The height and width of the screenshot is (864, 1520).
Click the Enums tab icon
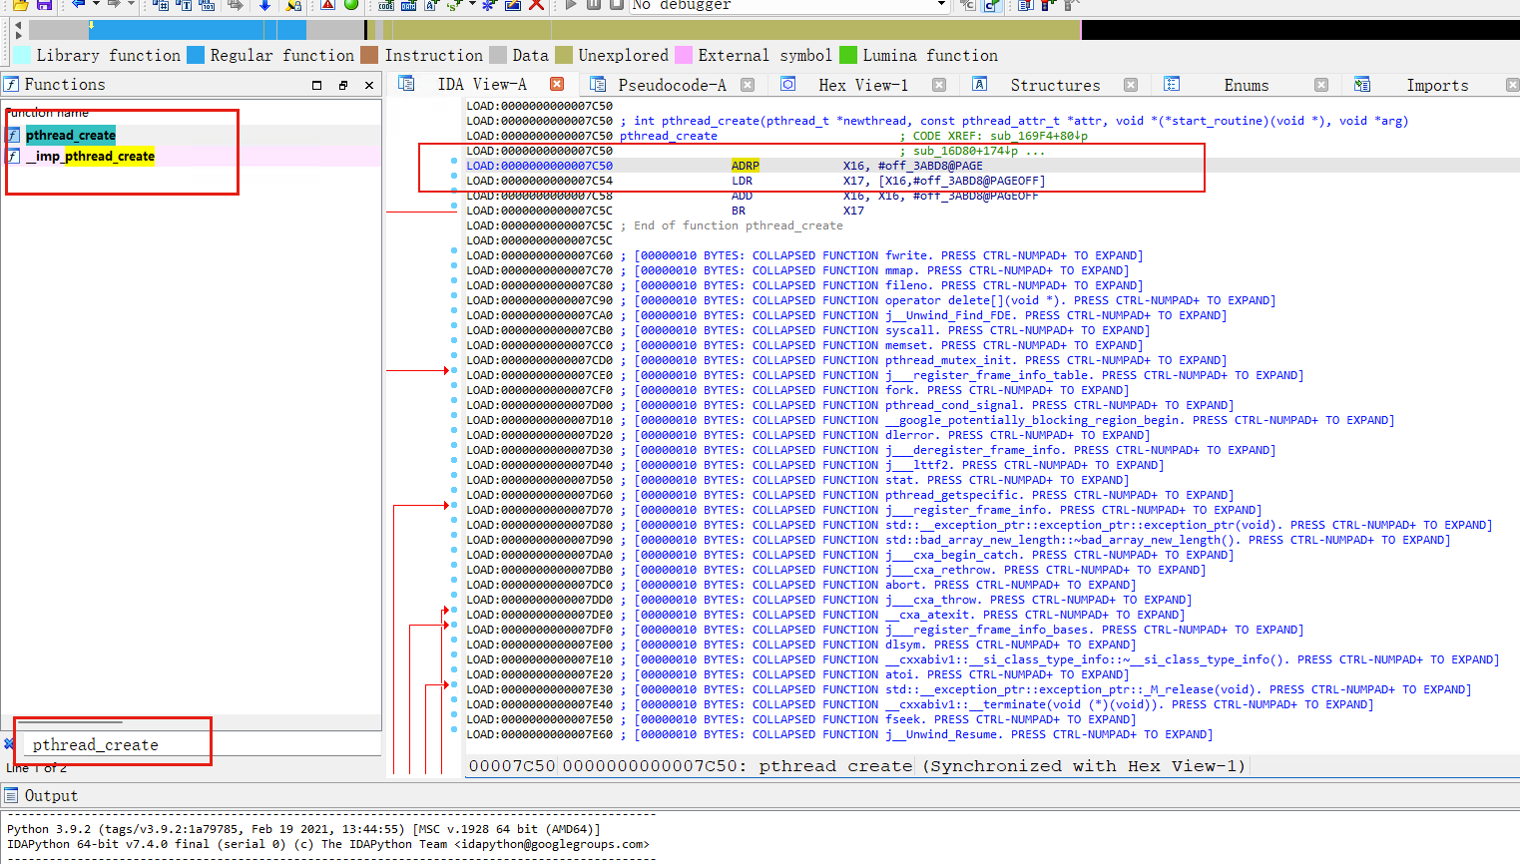(x=1172, y=85)
